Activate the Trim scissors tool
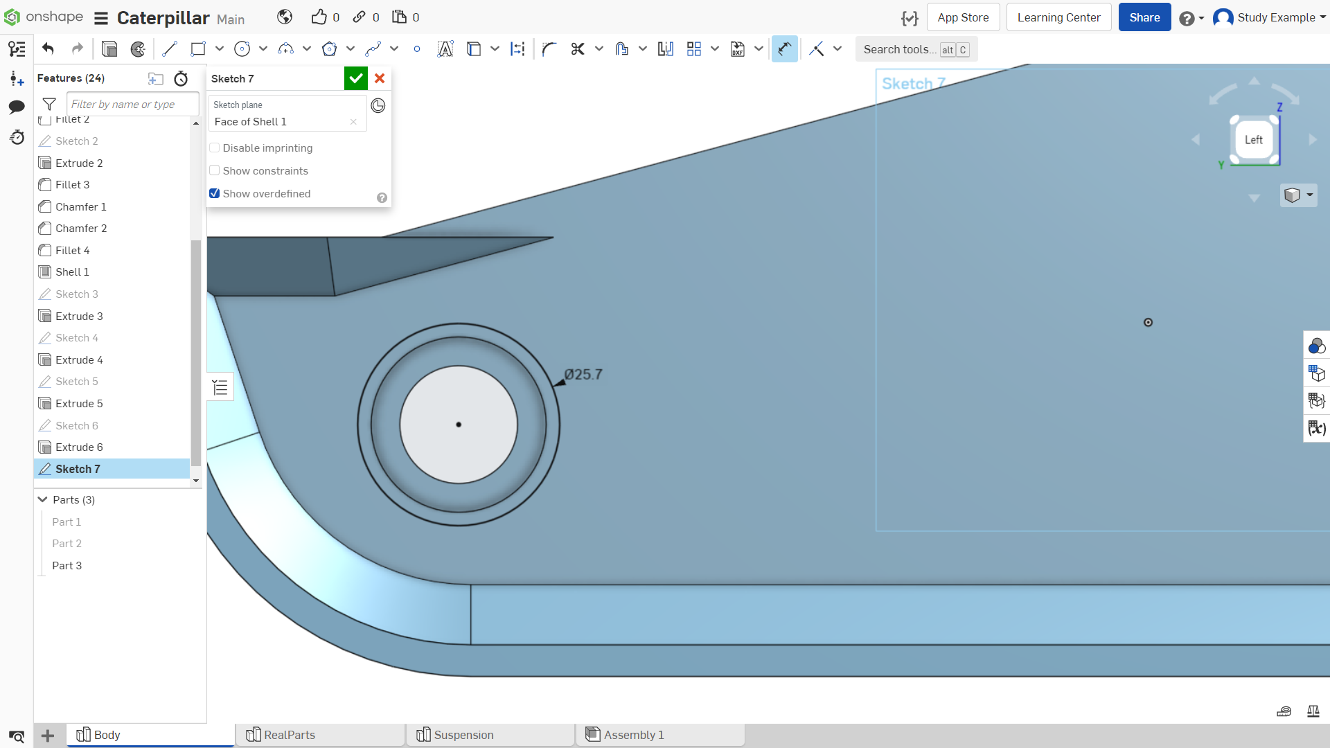The image size is (1330, 748). 578,49
